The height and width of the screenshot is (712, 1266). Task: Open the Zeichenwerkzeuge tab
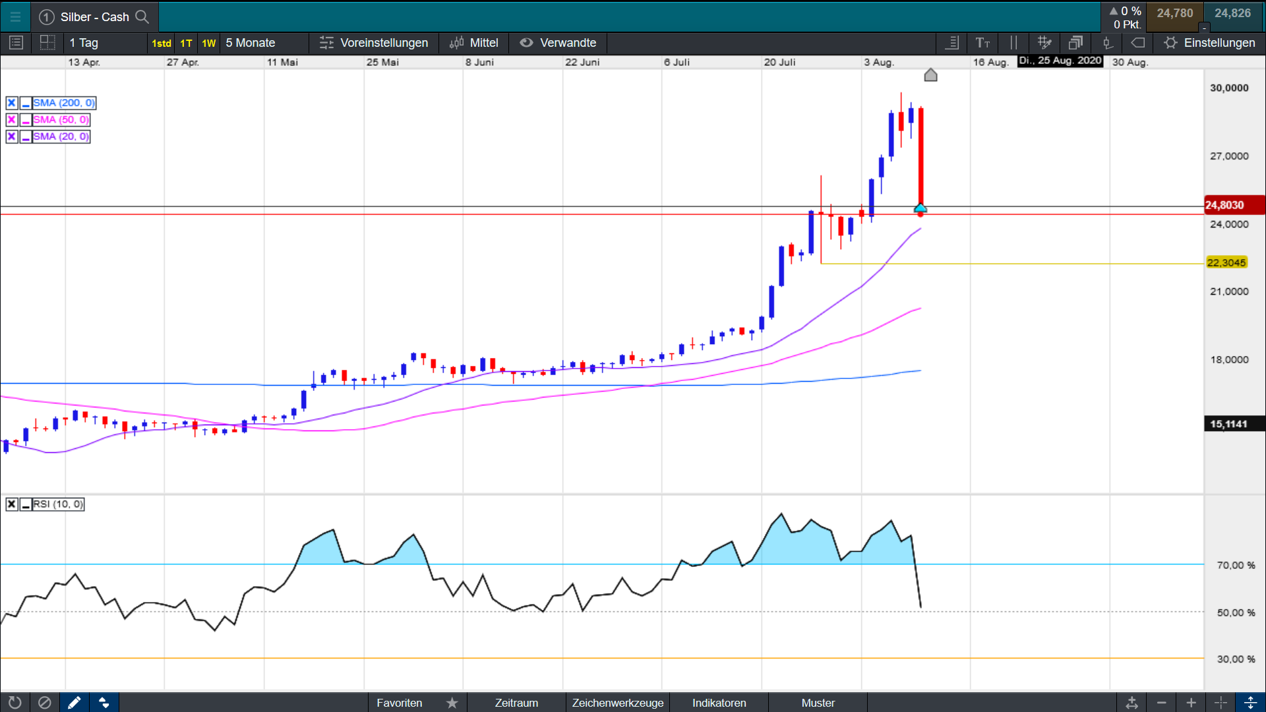tap(617, 703)
